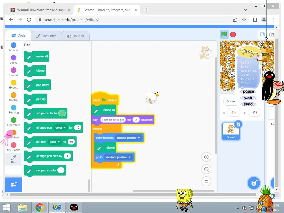
Task: Open Choose a Sprite cat button
Action: pos(254,183)
